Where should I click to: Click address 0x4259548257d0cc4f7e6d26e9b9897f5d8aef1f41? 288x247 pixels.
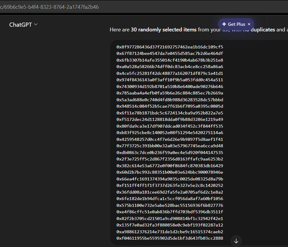[170, 139]
